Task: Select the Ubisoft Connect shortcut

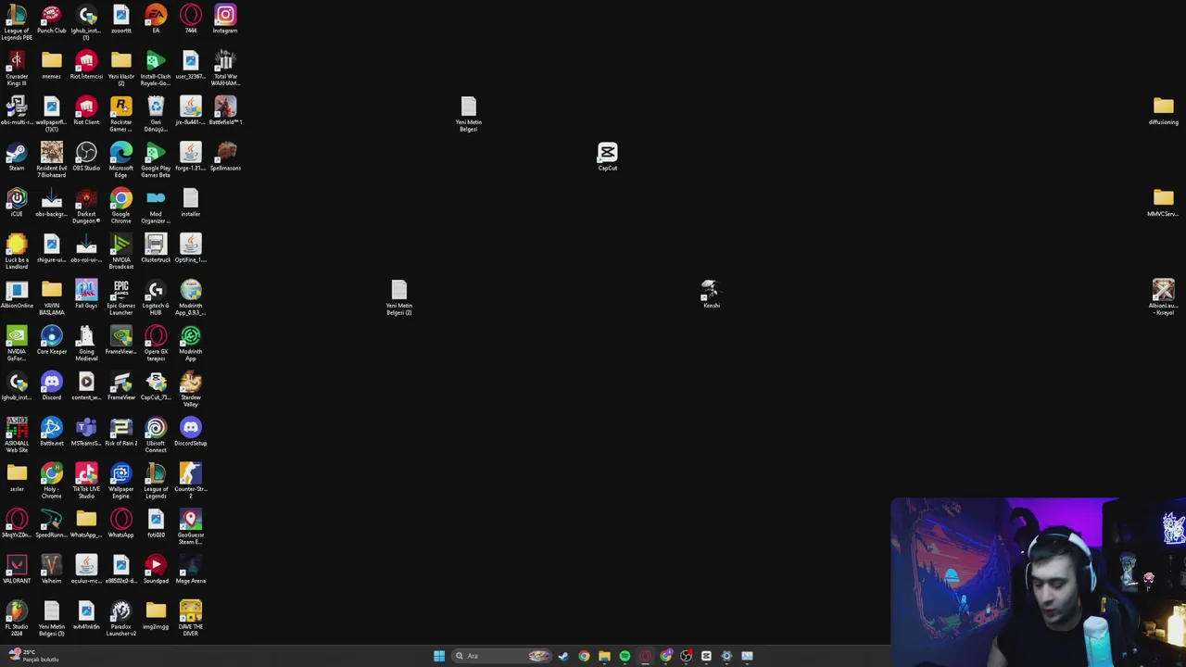Action: 156,435
